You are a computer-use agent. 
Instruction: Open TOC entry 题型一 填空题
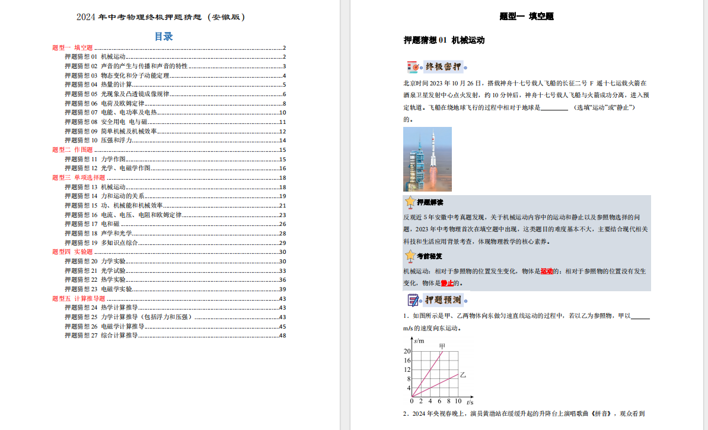click(x=169, y=47)
